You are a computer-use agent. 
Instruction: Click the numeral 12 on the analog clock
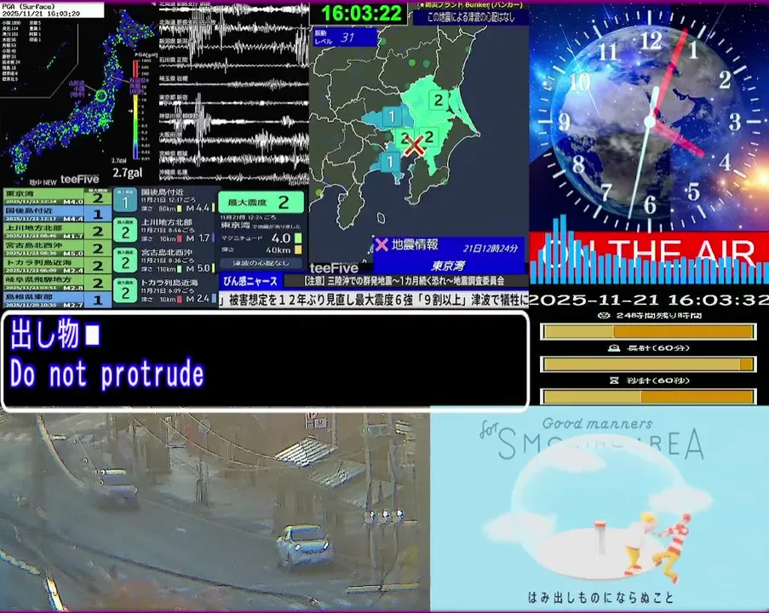coord(651,41)
